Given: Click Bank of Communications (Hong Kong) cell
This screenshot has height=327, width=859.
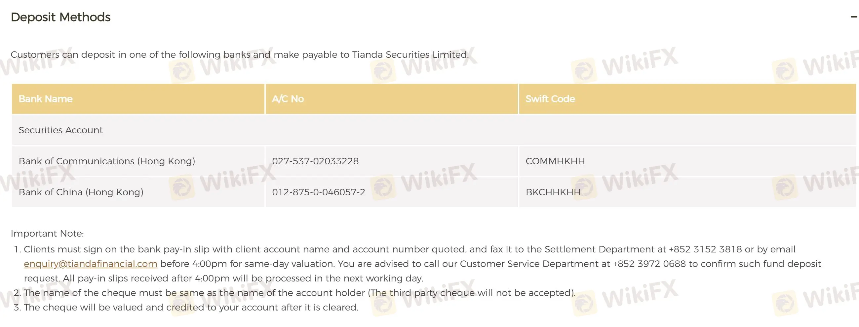Looking at the screenshot, I should pos(107,161).
